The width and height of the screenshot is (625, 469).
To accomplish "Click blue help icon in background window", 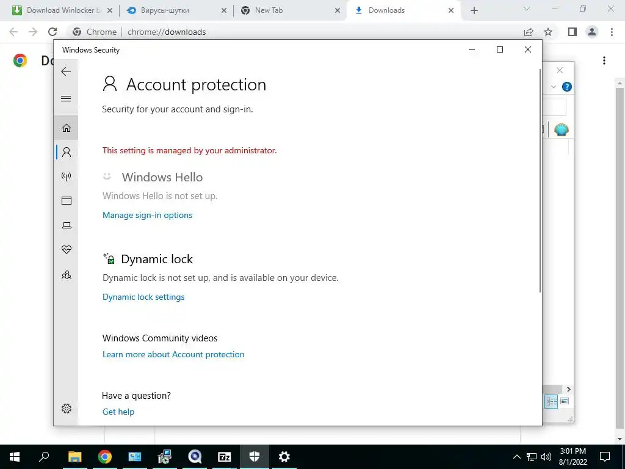I will (567, 87).
